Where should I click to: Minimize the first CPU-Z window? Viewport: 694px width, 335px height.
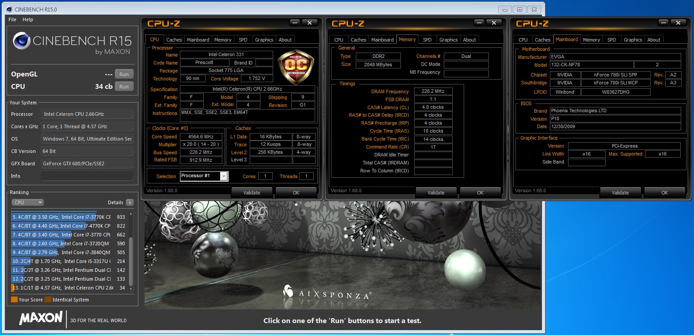(x=295, y=23)
